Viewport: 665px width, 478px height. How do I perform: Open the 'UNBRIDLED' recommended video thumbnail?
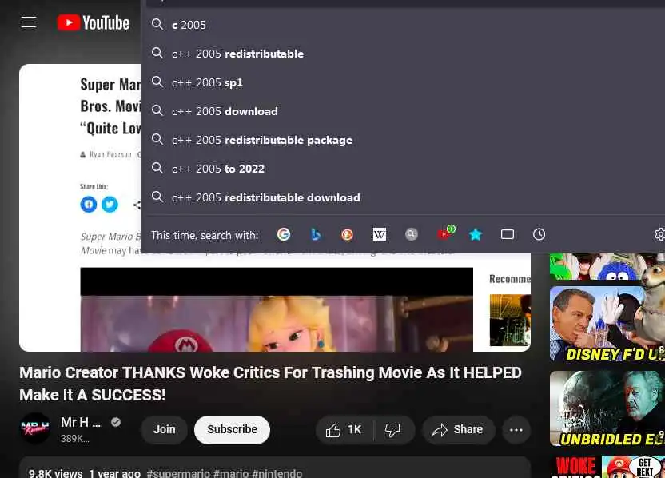pos(607,408)
